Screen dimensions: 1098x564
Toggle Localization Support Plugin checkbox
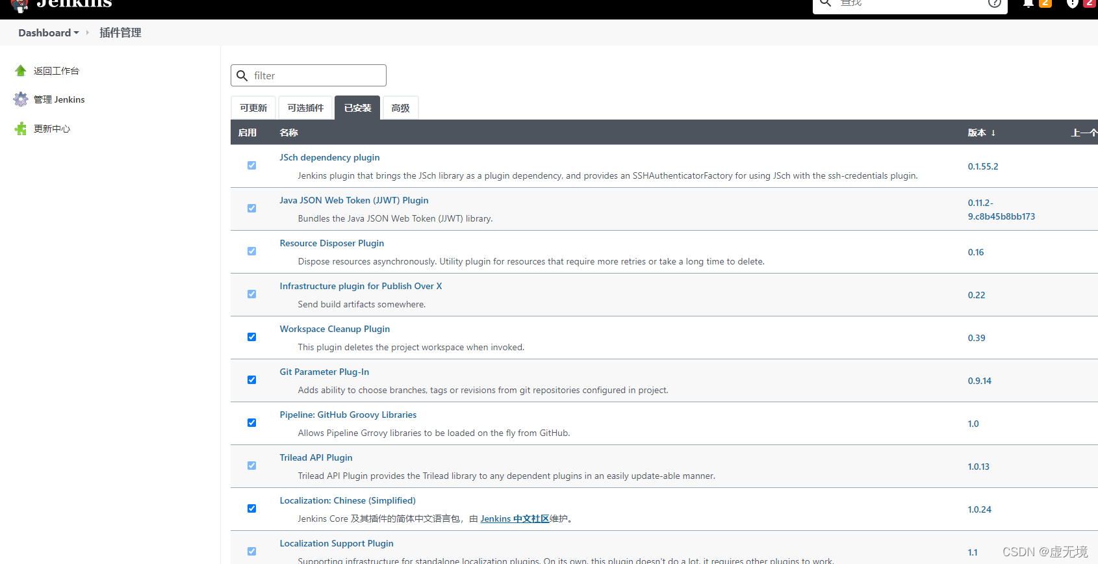pyautogui.click(x=251, y=552)
